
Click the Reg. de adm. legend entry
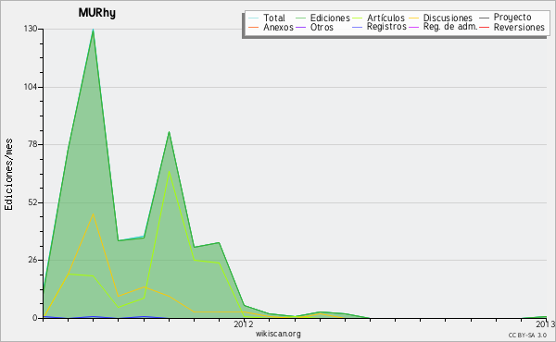coord(450,27)
